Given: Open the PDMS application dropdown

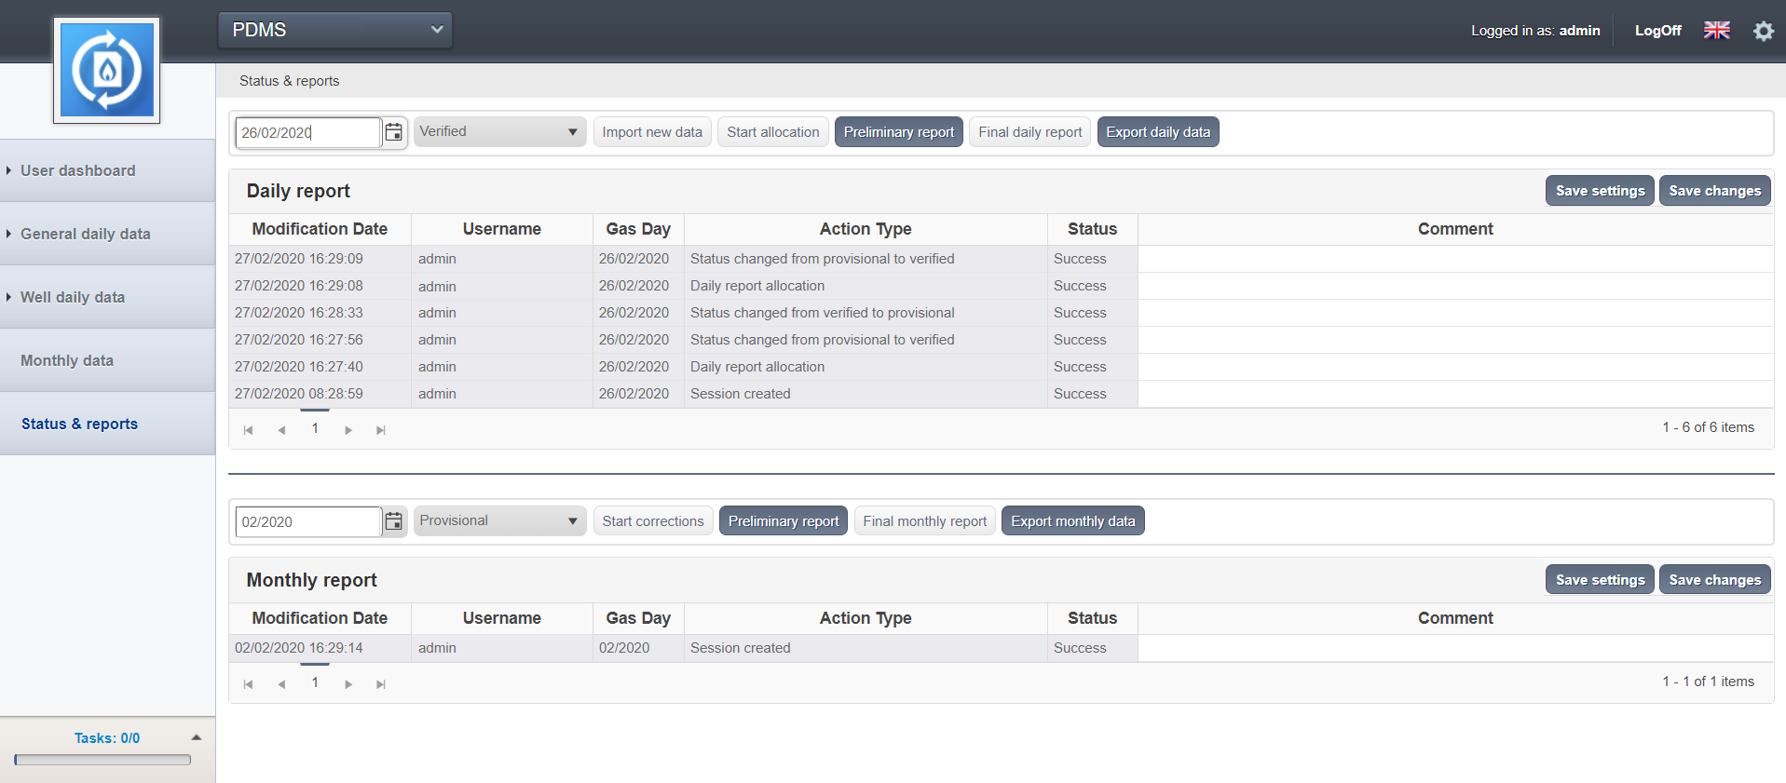Looking at the screenshot, I should (x=335, y=30).
